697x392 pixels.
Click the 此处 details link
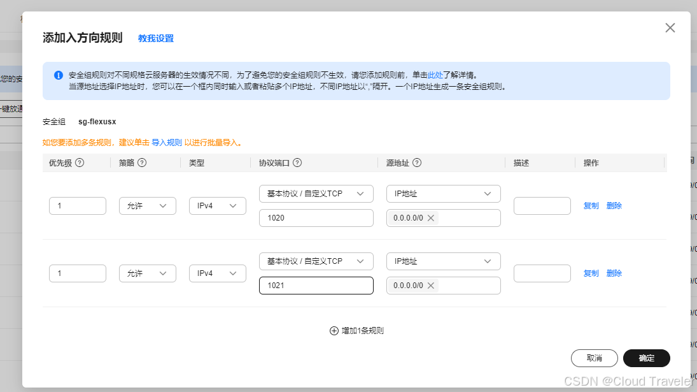(x=435, y=75)
